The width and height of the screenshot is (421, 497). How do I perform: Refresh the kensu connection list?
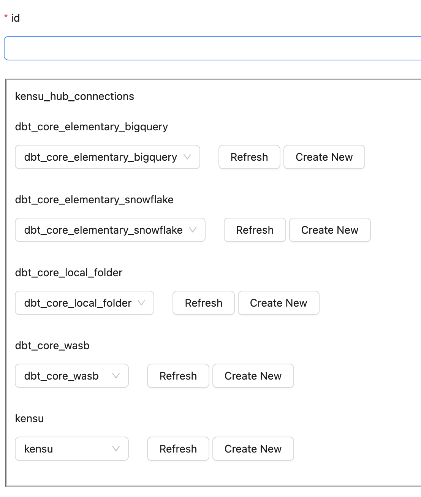click(178, 449)
